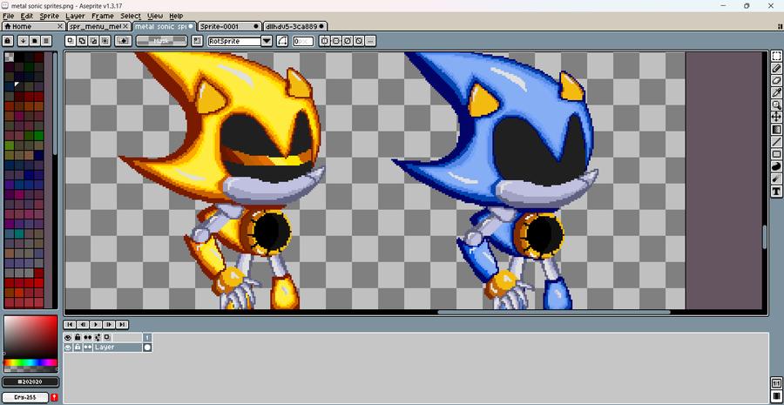Screen dimensions: 784x405
Task: Select the Layer's cel in frame 1
Action: click(147, 347)
